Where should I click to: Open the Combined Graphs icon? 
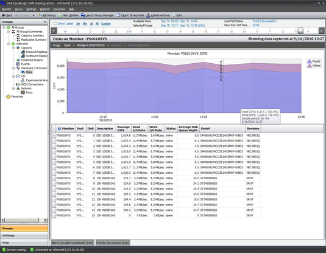18,60
